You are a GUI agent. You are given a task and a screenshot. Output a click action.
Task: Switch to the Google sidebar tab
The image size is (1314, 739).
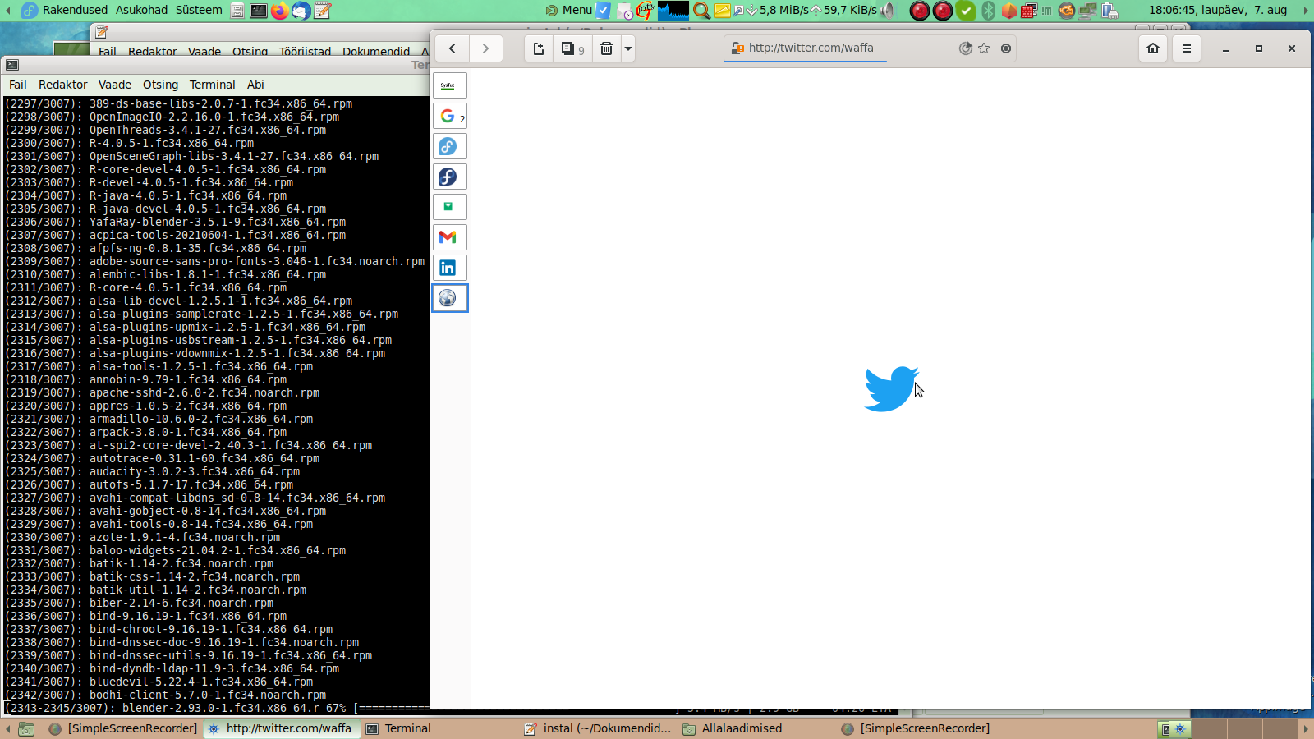click(x=449, y=116)
